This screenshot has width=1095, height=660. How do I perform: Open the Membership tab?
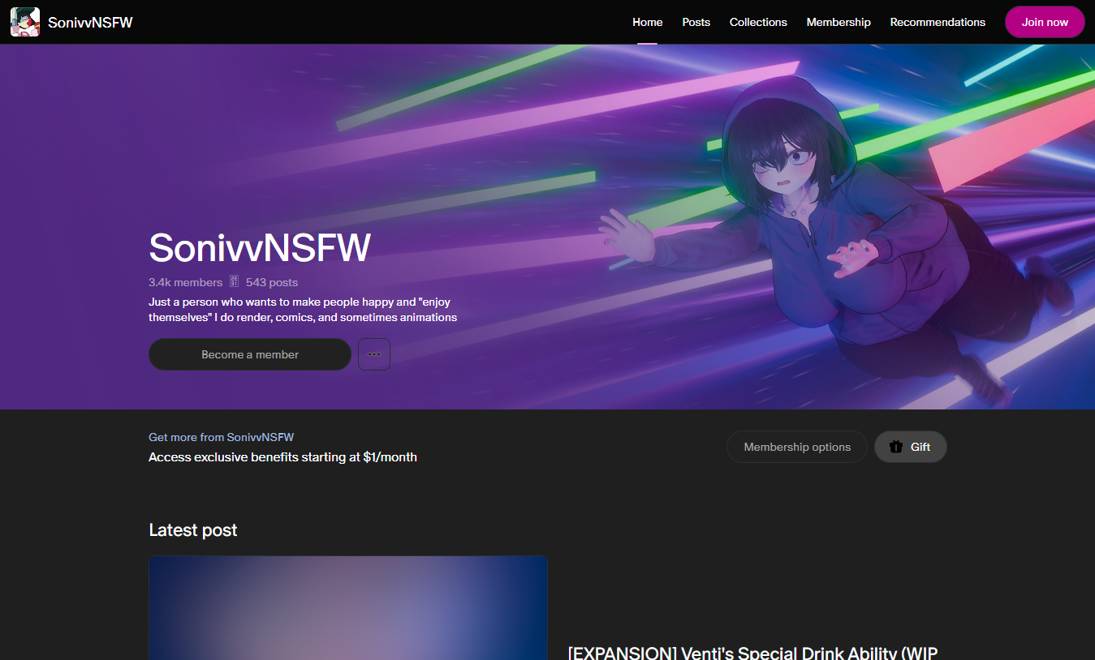[x=838, y=22]
